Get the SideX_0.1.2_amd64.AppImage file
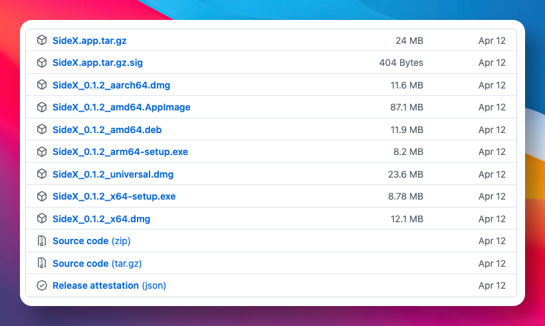 pos(122,107)
